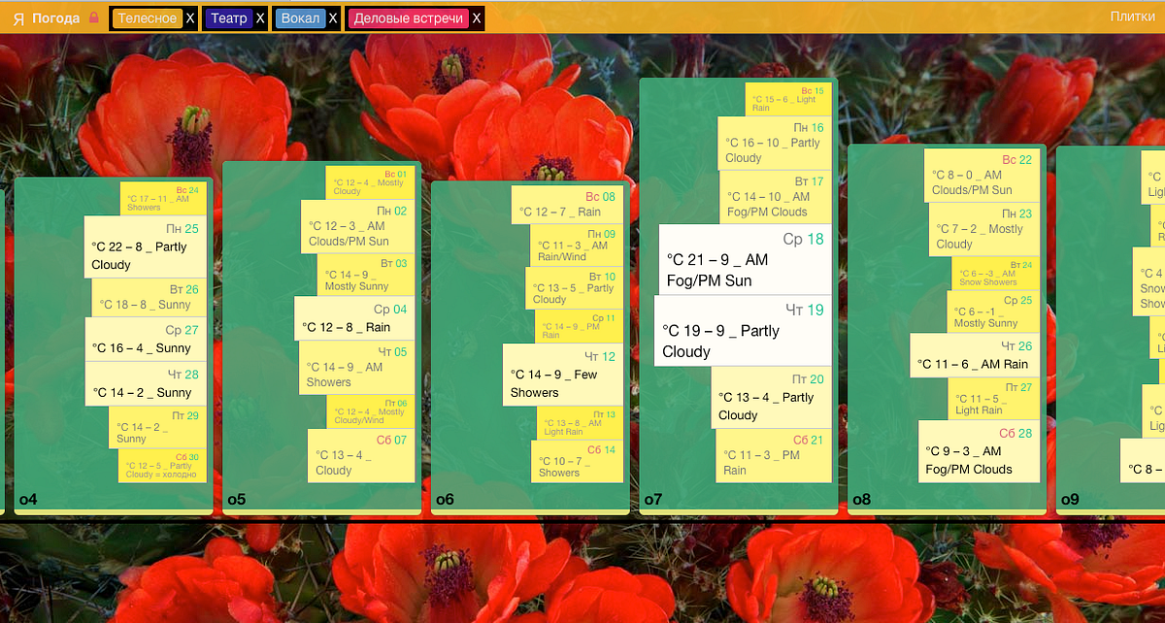This screenshot has width=1165, height=623.
Task: Open the Ср 27 Sunny card
Action: (x=146, y=339)
